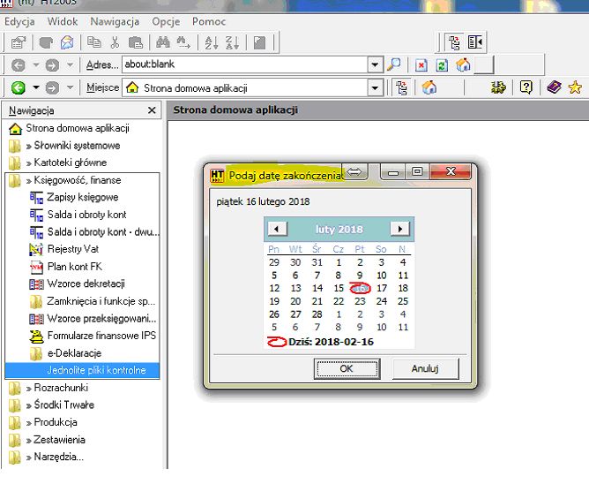Confirm date with the OK button
Image resolution: width=589 pixels, height=484 pixels.
tap(347, 368)
